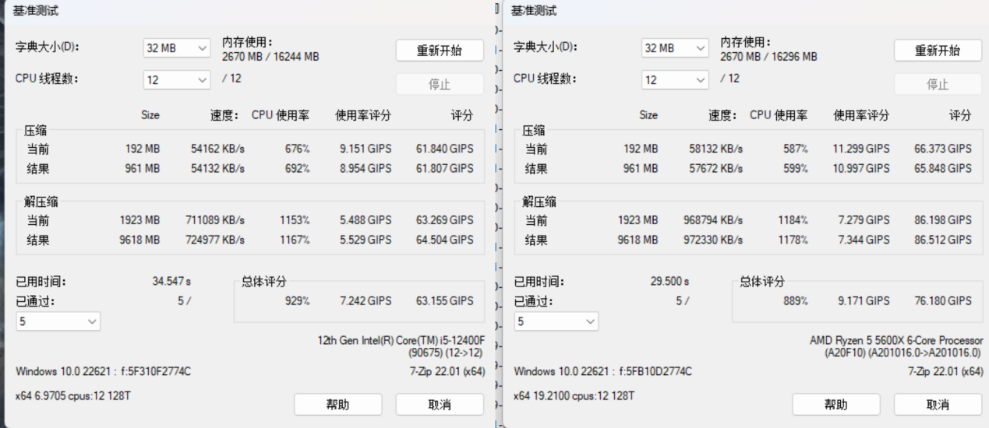This screenshot has height=428, width=989.
Task: Click 12th Gen Intel Core i5-12400F text
Action: 401,340
